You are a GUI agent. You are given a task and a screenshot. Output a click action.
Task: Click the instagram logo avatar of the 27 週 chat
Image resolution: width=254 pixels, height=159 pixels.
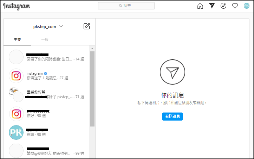tap(16, 76)
